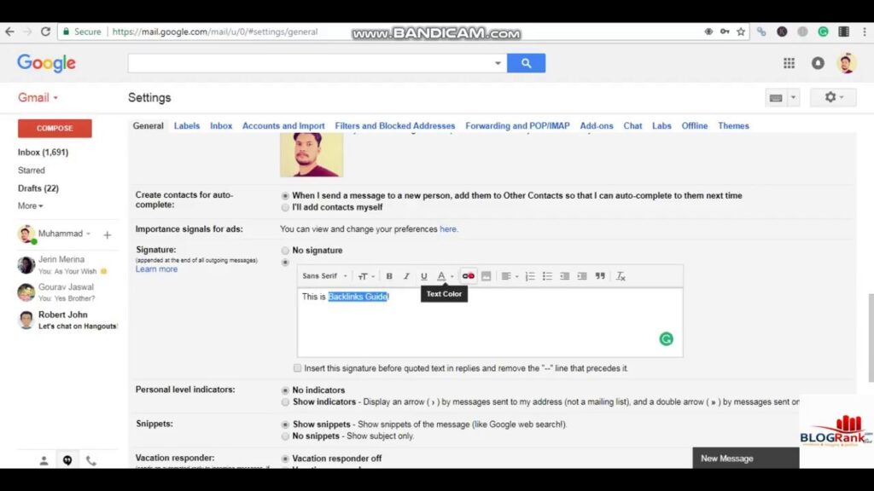Select No indicators option
Image resolution: width=874 pixels, height=491 pixels.
(x=285, y=390)
